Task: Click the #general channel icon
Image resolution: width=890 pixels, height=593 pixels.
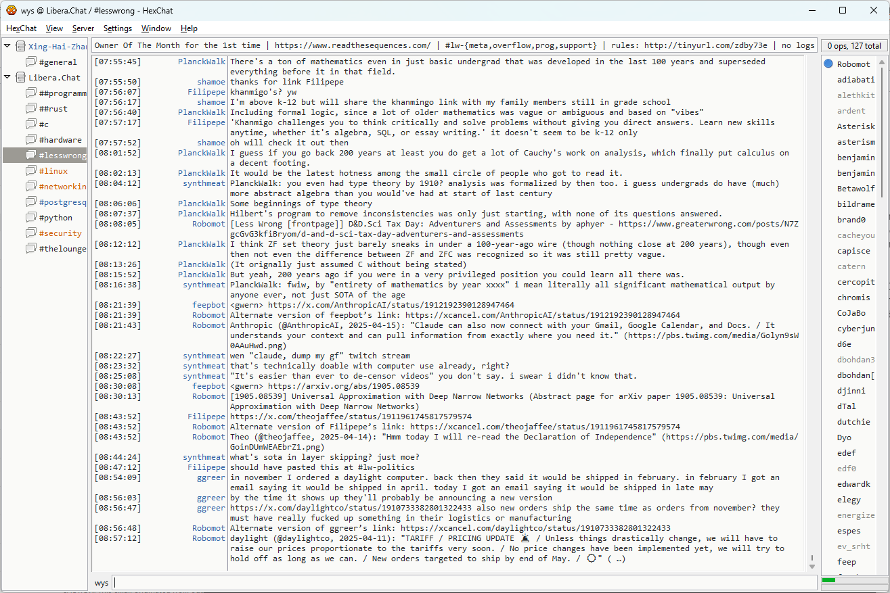Action: 31,62
